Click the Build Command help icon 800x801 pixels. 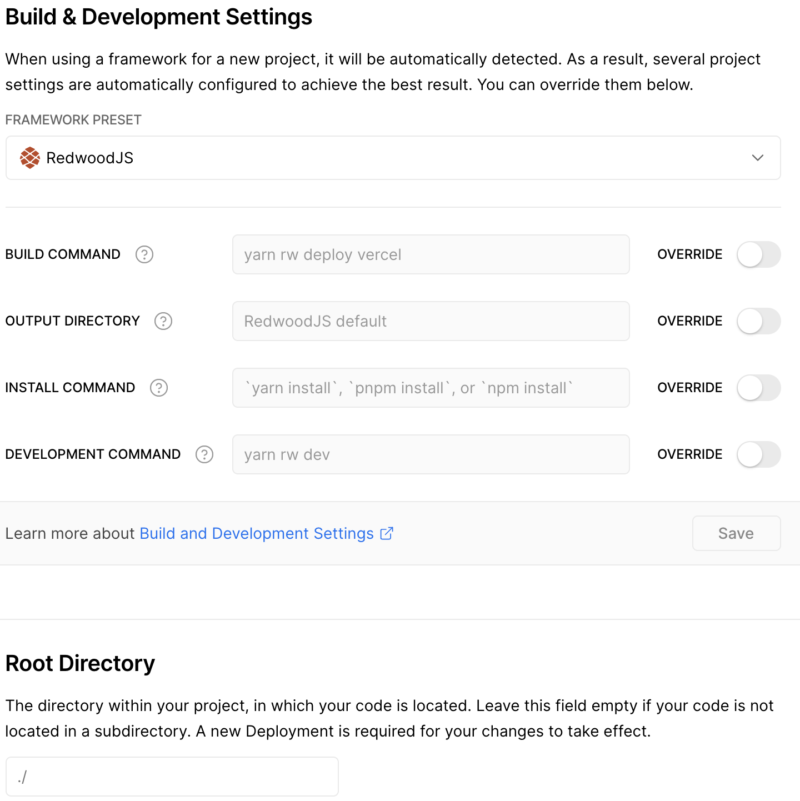click(144, 254)
